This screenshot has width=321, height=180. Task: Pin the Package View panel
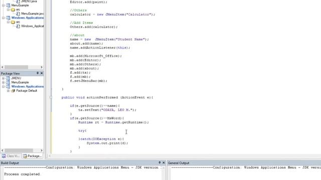38,73
